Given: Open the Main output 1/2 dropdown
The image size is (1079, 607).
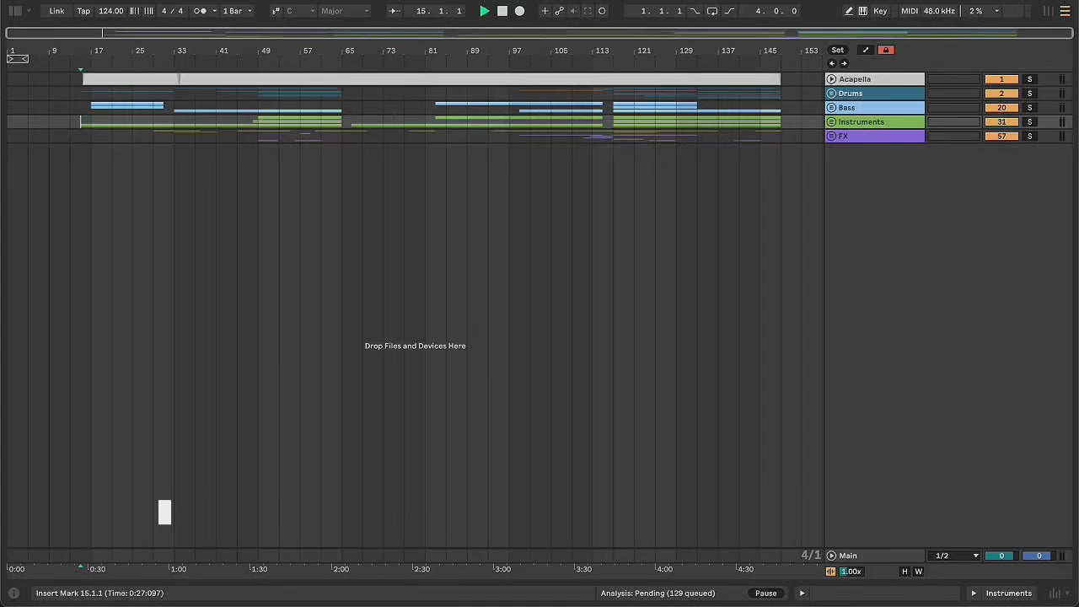Looking at the screenshot, I should point(956,556).
